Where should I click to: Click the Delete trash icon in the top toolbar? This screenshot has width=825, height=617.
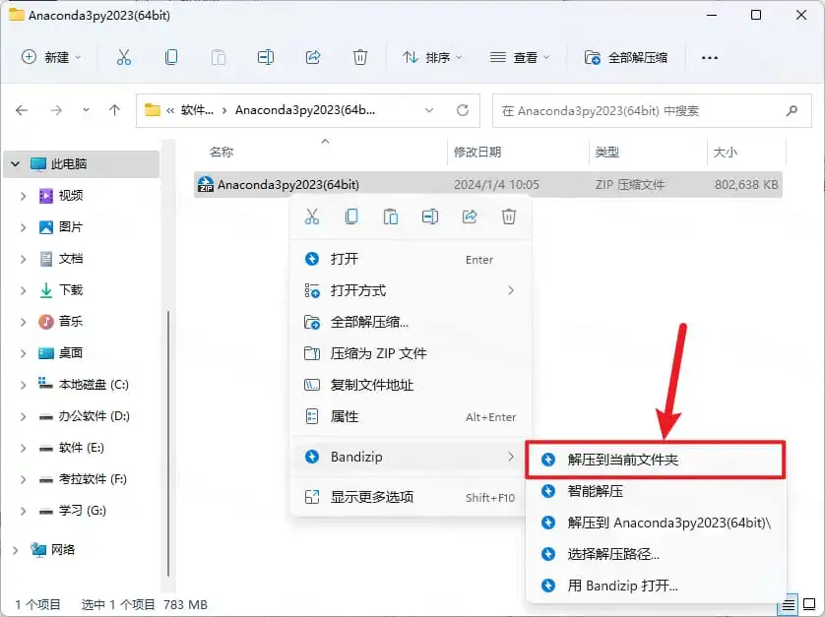pyautogui.click(x=360, y=57)
